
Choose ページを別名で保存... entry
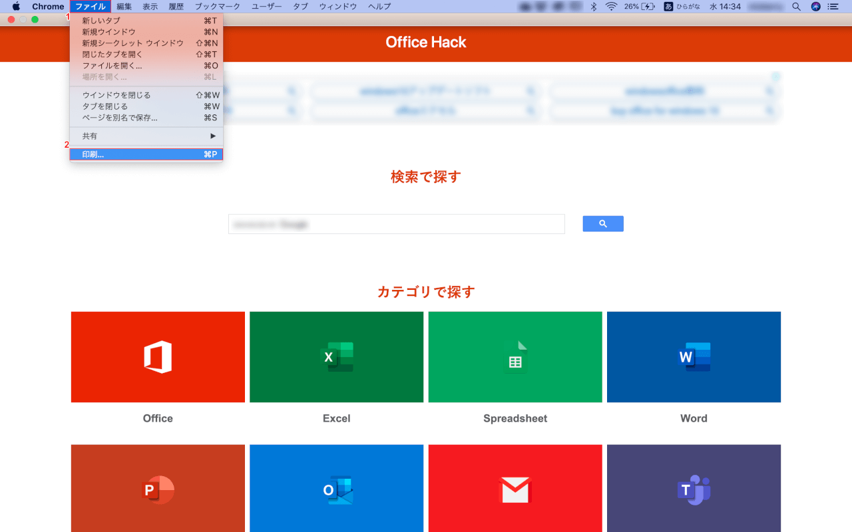pos(146,118)
